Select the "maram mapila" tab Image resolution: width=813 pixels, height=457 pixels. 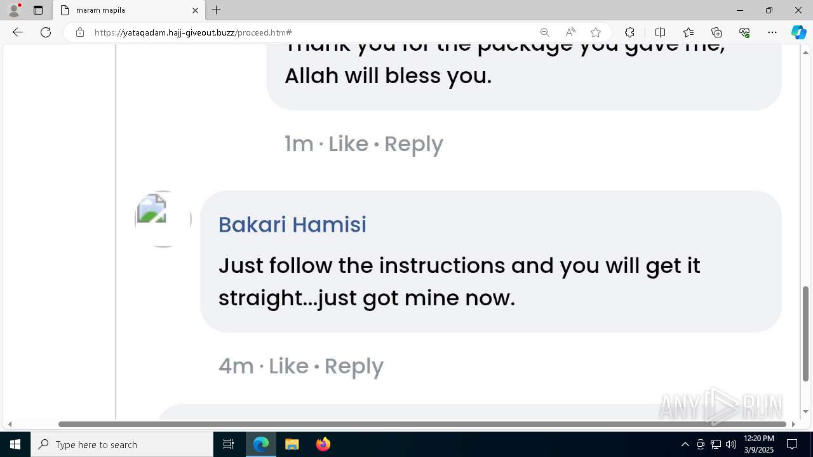coord(127,10)
